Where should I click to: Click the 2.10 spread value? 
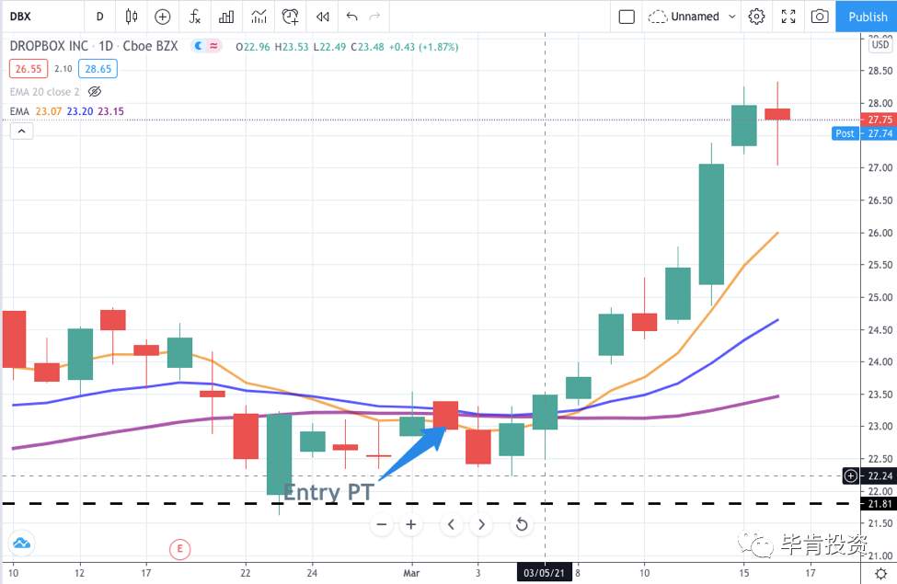tap(63, 69)
